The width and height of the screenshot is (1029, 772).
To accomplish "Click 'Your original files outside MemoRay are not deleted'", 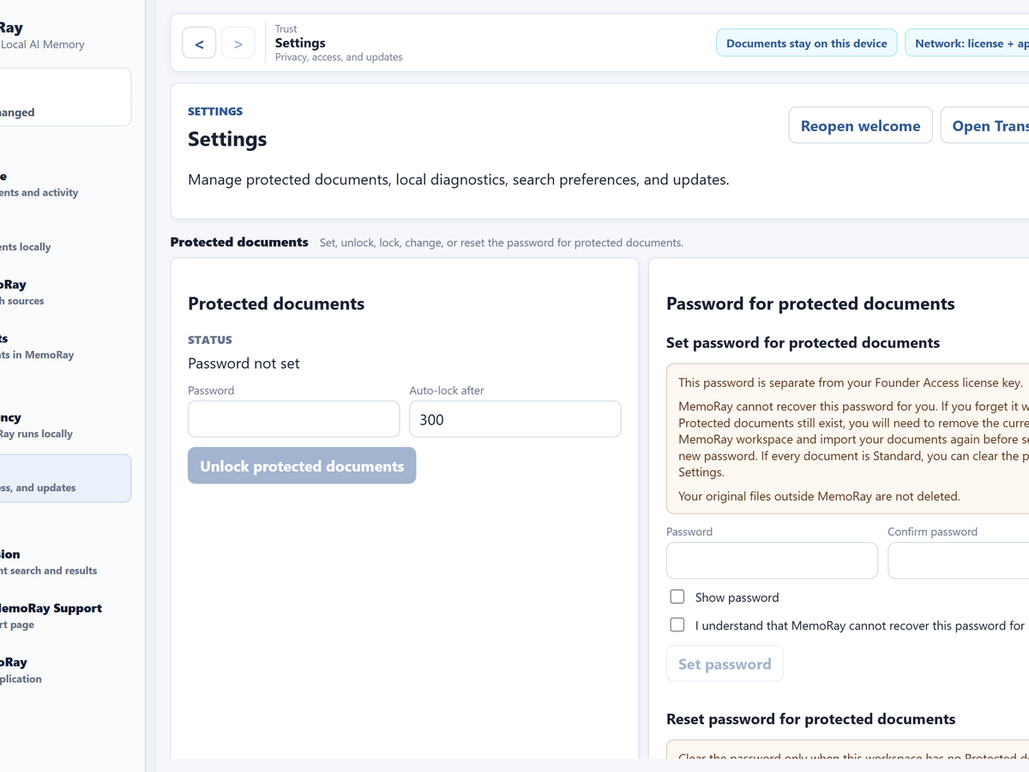I will coord(819,496).
